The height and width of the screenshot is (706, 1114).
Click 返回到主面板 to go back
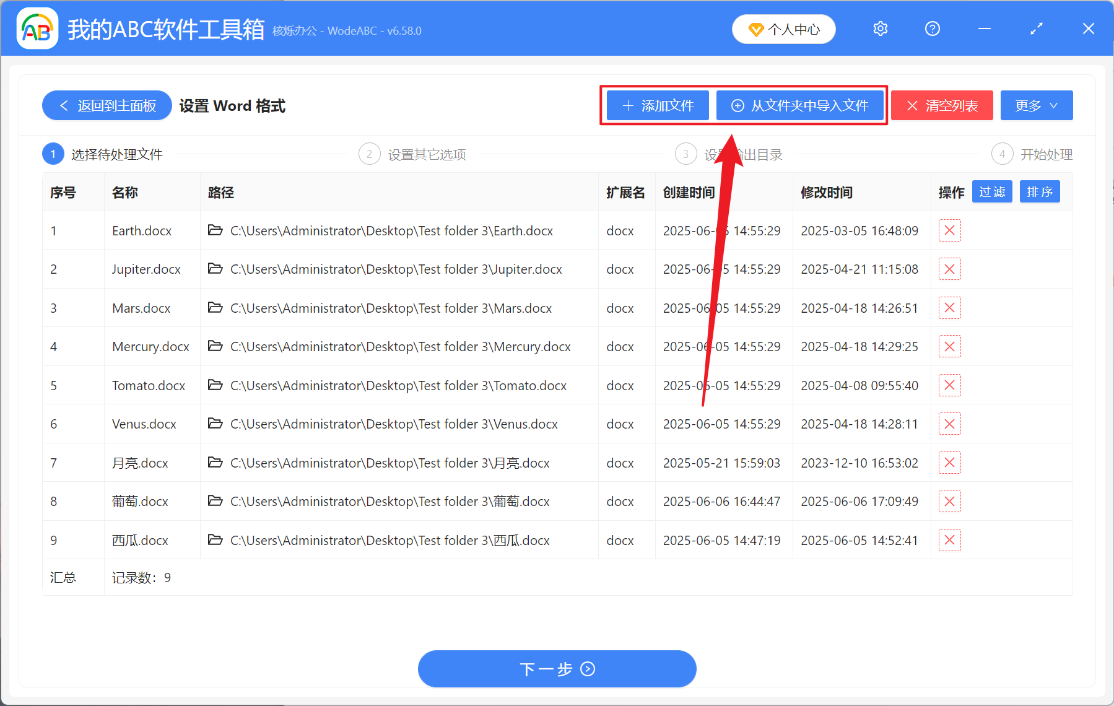pyautogui.click(x=107, y=105)
